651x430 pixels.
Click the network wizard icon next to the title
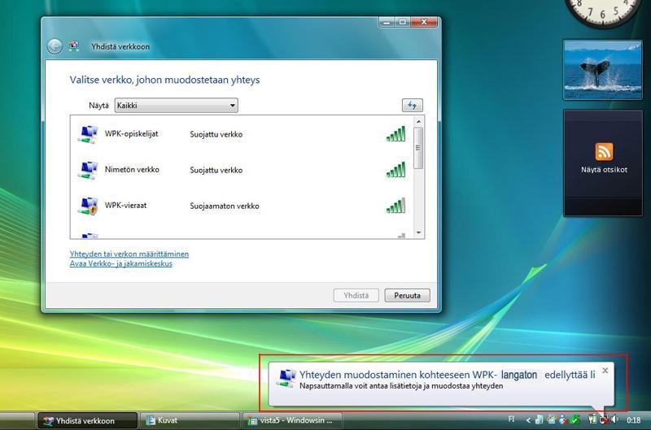click(74, 46)
